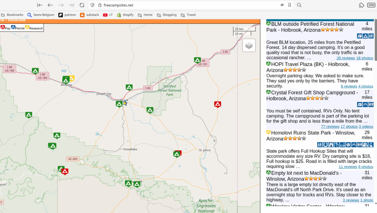Click tent camping icon for BLM Petrified Forest
The height and width of the screenshot is (213, 377).
point(365,36)
